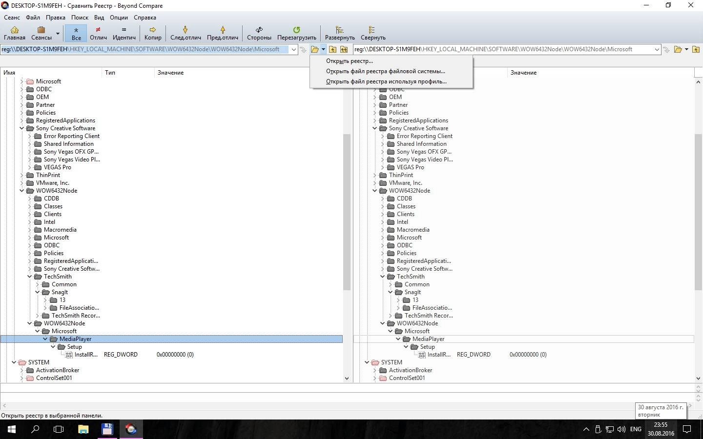Go to previous difference (Пред.отлич)
Image resolution: width=703 pixels, height=439 pixels.
(x=223, y=33)
